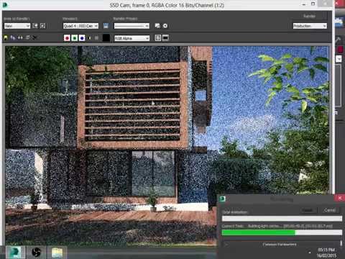Click the Clear frame buffer icon
The height and width of the screenshot is (259, 345).
pyautogui.click(x=35, y=37)
